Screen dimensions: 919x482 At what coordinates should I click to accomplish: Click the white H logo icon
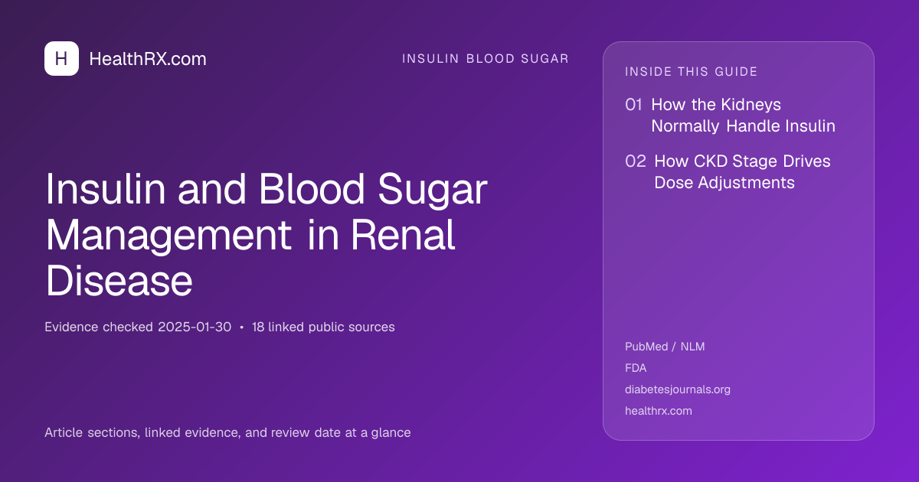61,58
